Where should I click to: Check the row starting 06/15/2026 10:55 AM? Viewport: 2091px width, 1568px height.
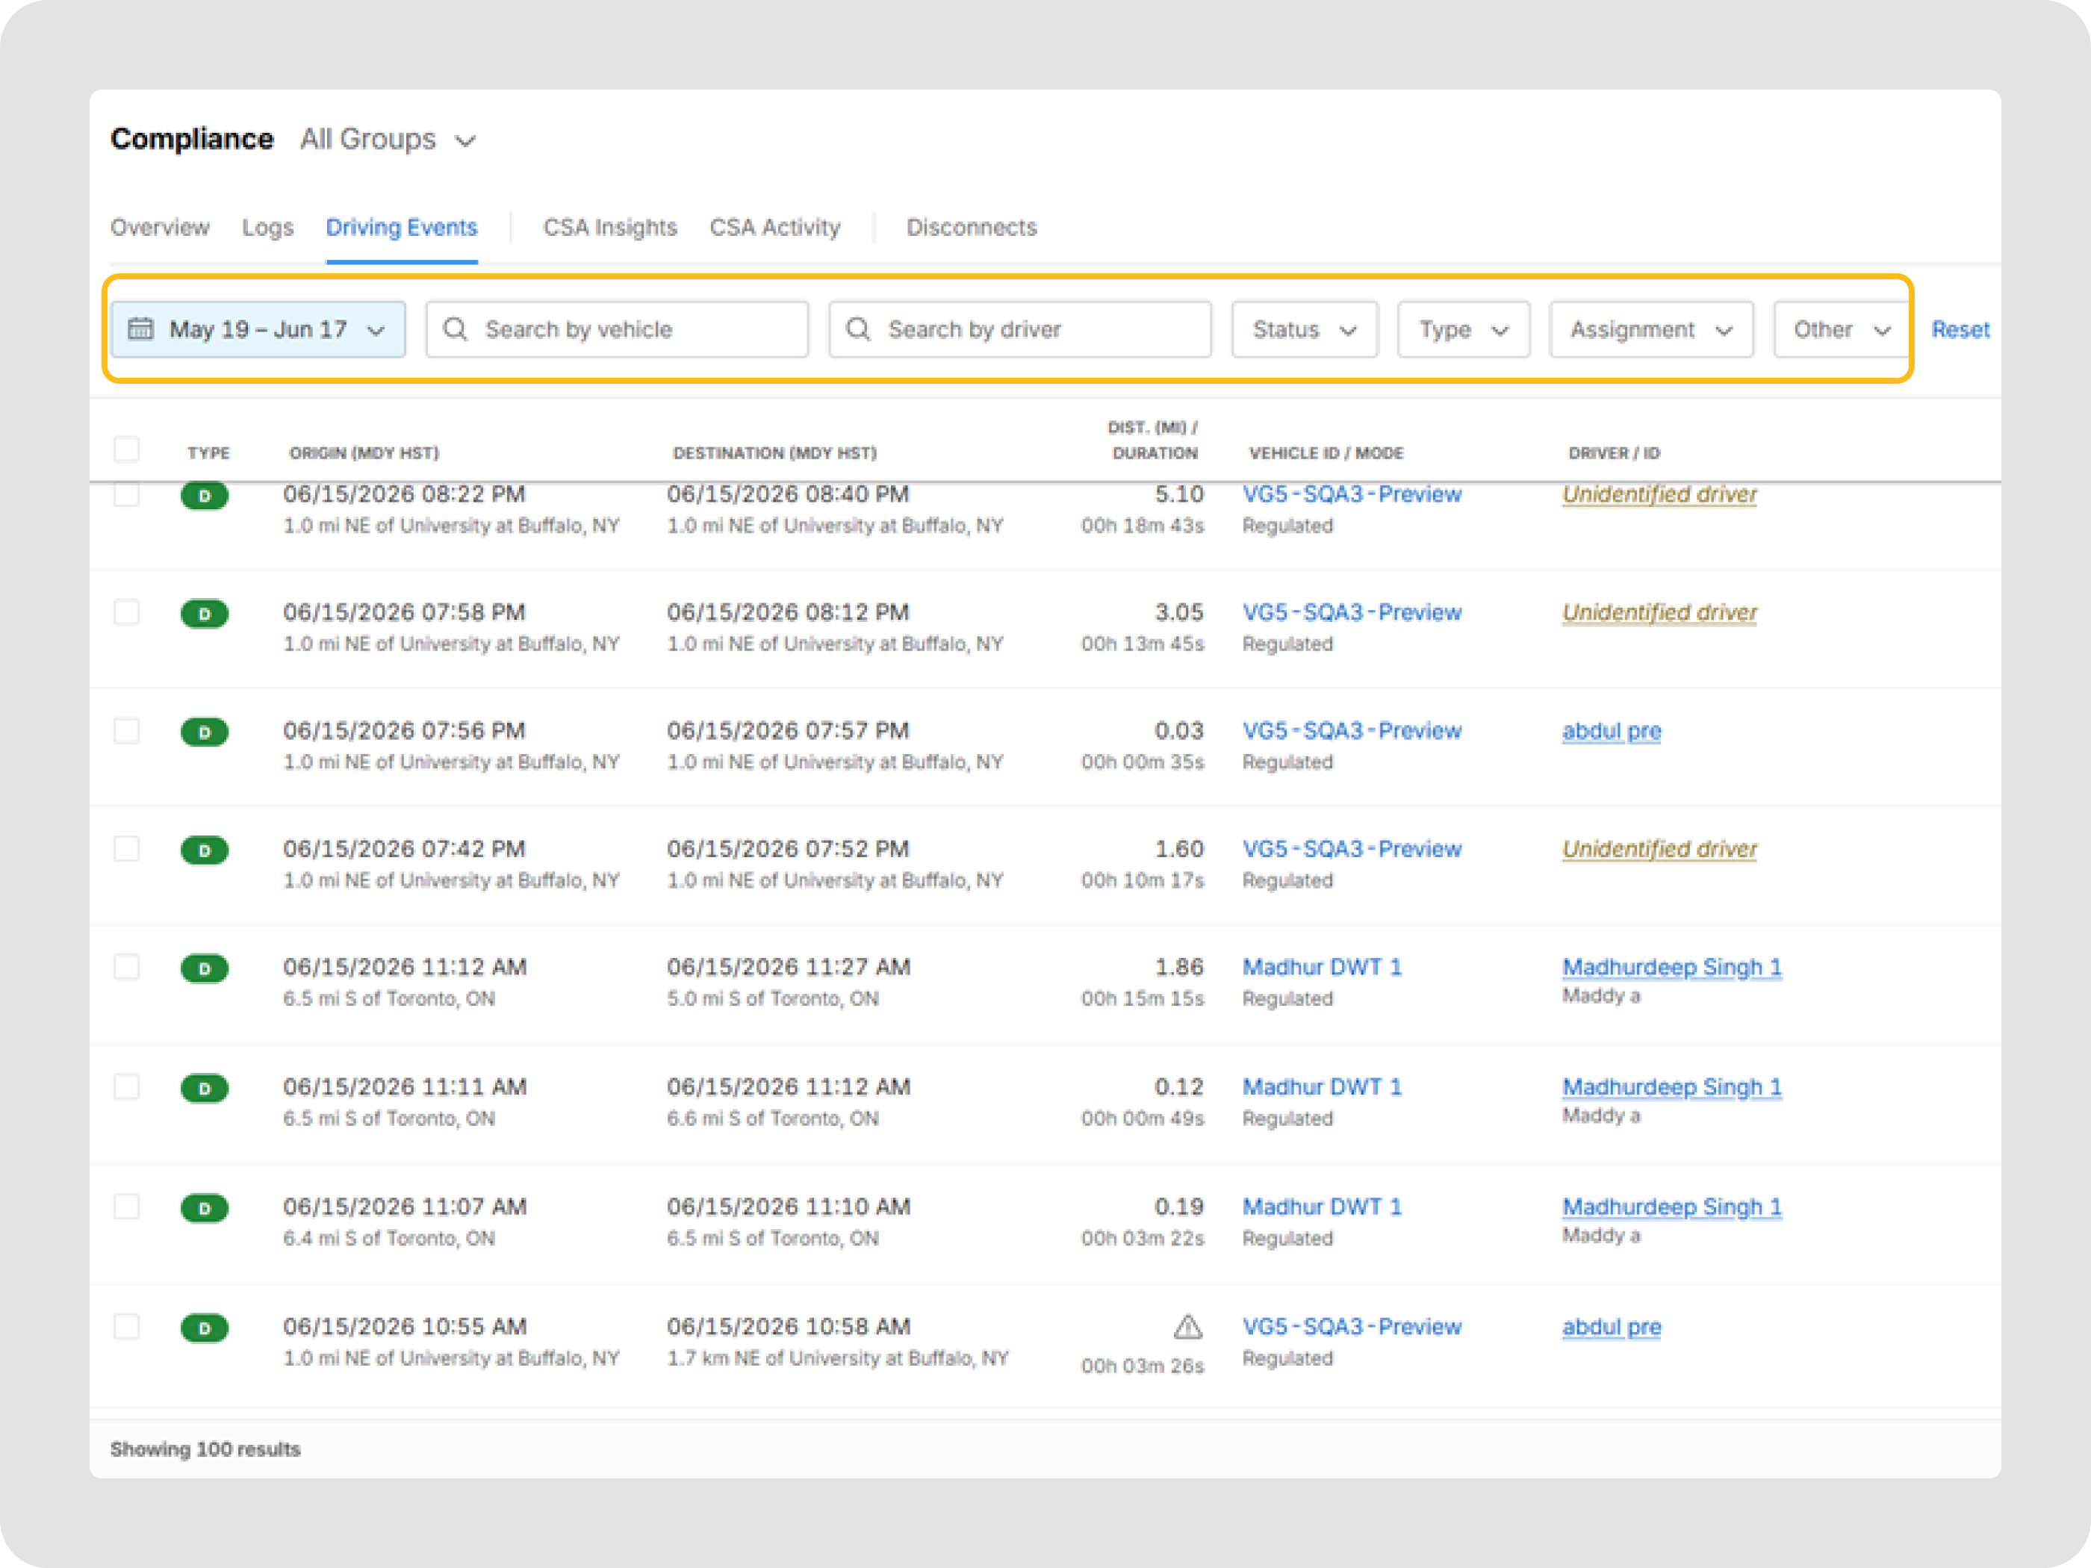click(x=127, y=1327)
